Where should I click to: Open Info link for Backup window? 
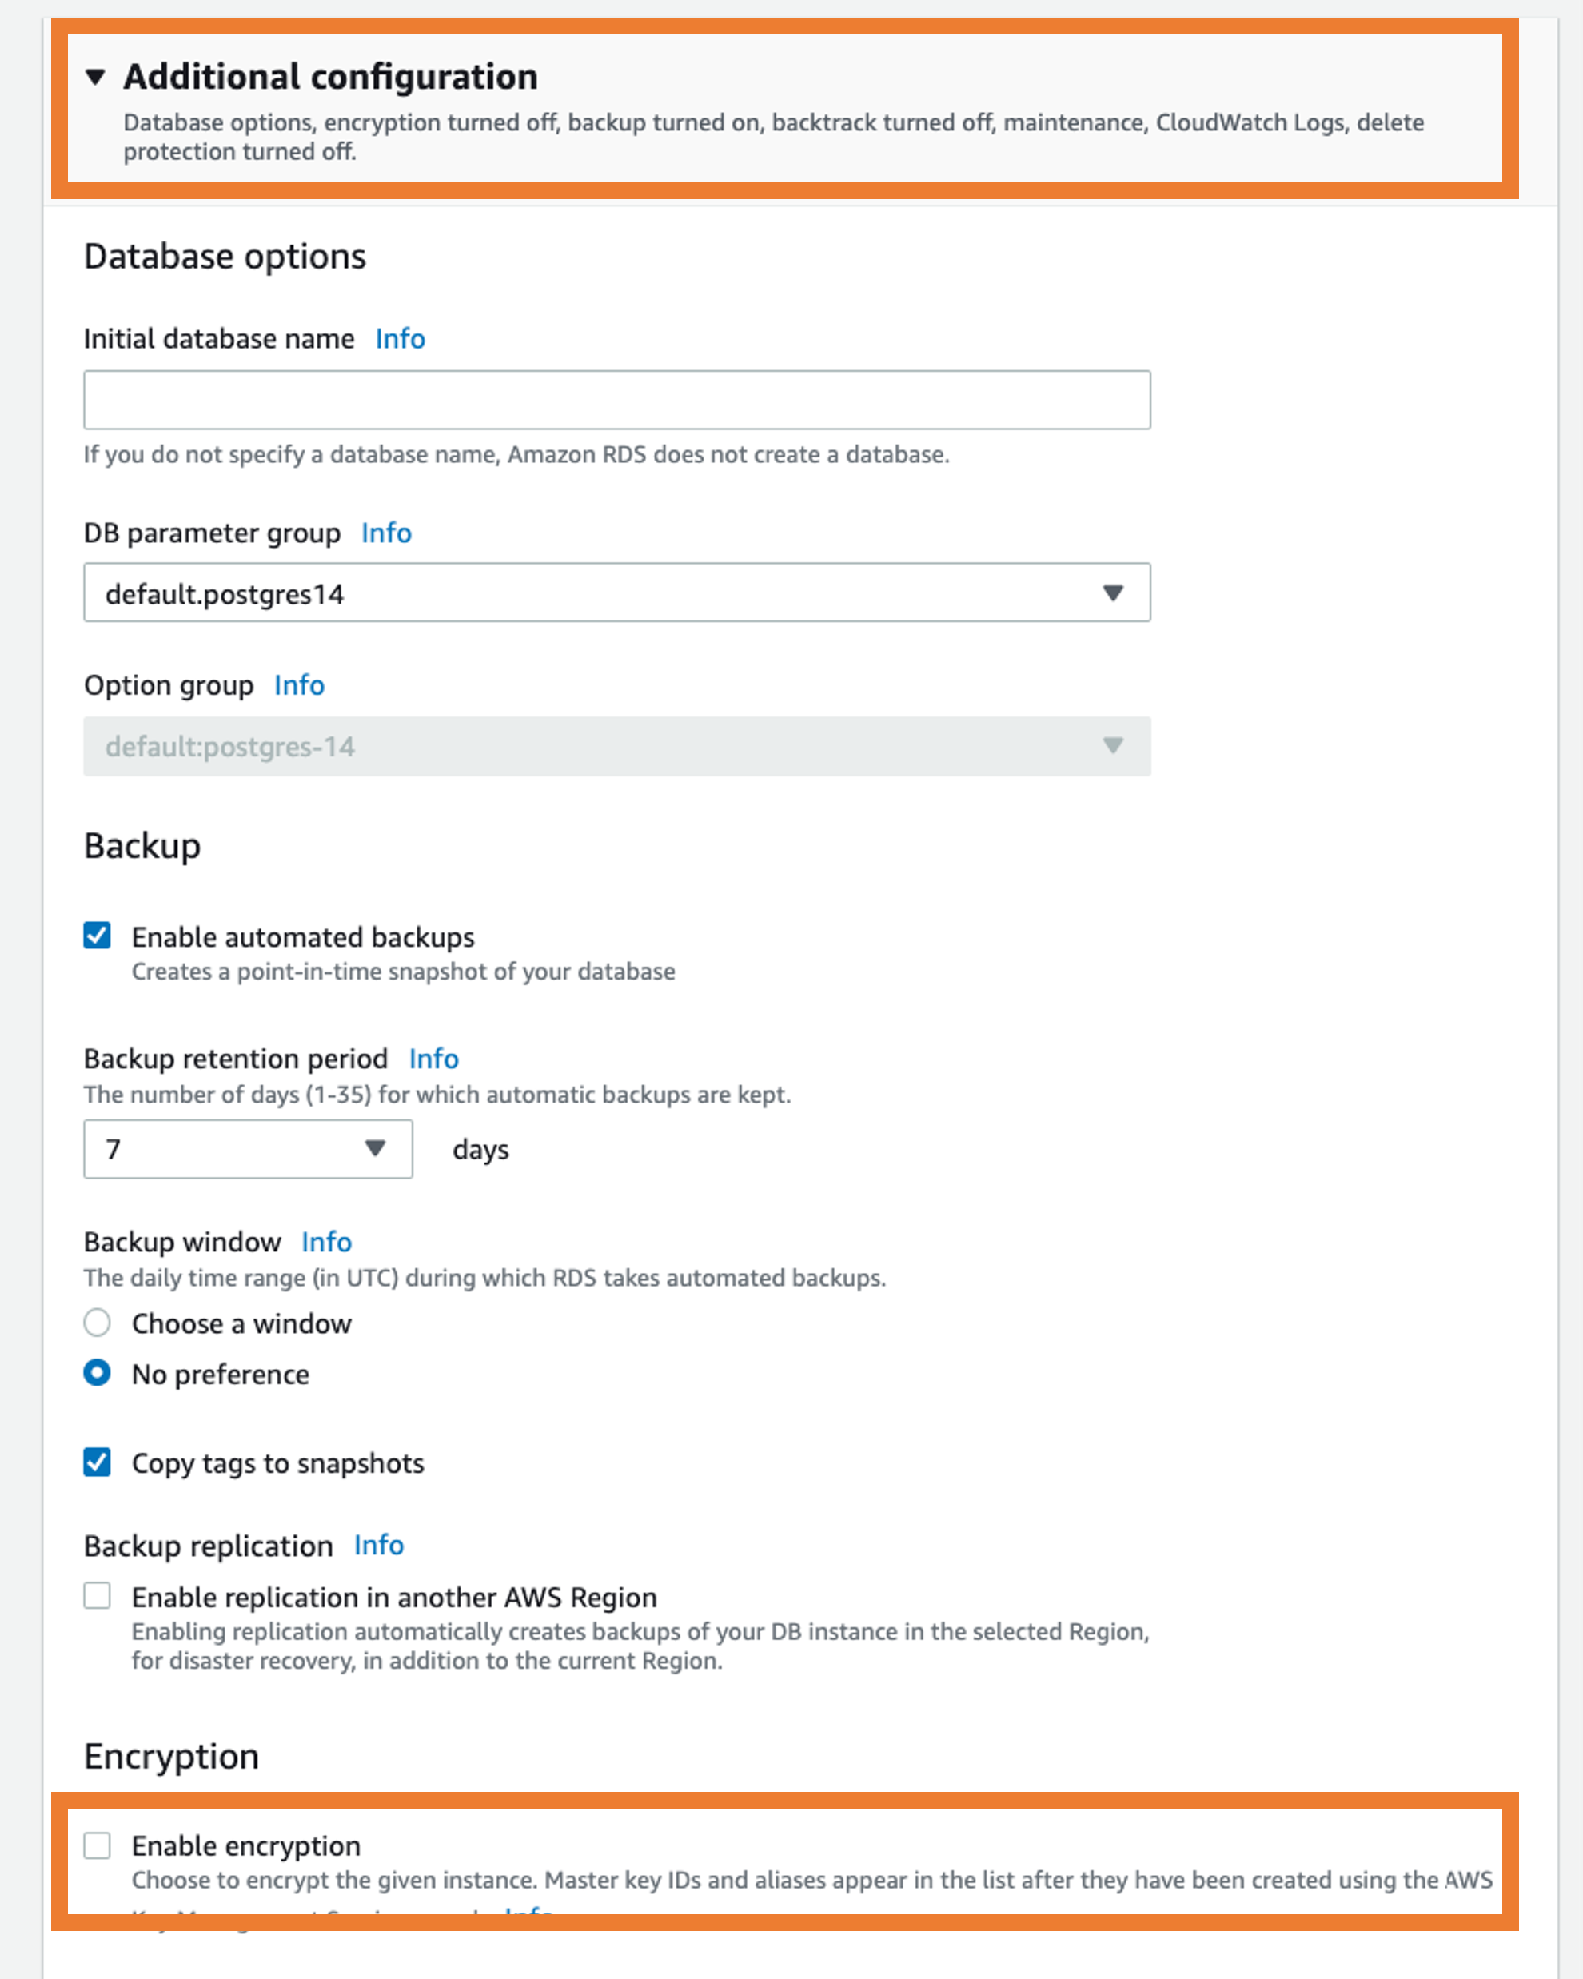coord(327,1242)
